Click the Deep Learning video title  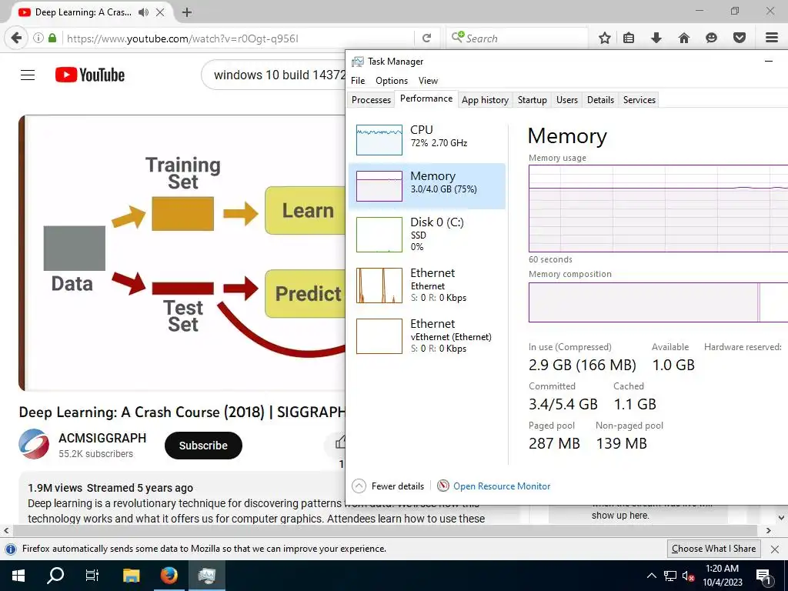pyautogui.click(x=182, y=412)
